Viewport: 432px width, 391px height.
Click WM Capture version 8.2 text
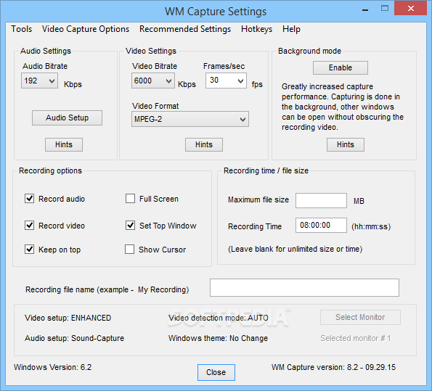pos(333,367)
